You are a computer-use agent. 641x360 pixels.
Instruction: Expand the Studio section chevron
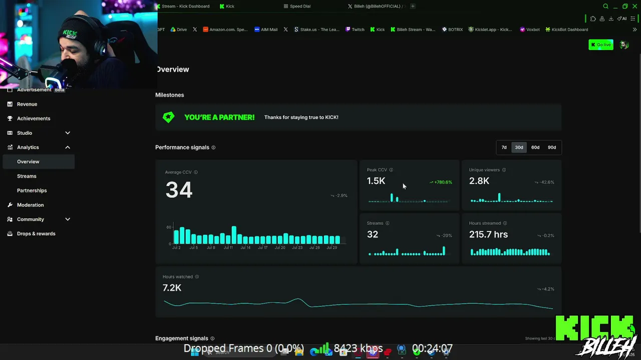(68, 133)
